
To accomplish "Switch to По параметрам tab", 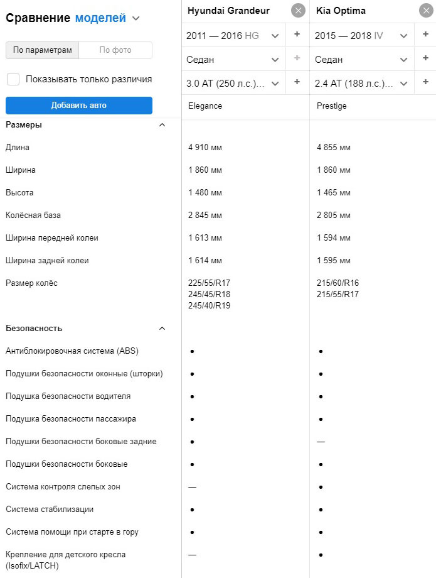I will [x=42, y=50].
